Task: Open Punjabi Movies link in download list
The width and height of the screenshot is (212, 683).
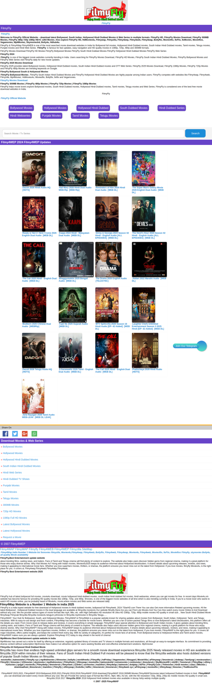Action: [x=11, y=486]
